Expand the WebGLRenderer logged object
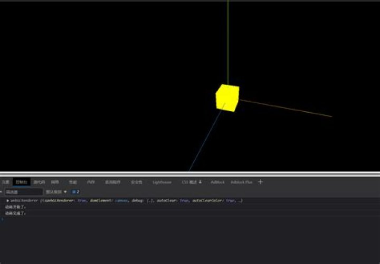 click(x=8, y=201)
